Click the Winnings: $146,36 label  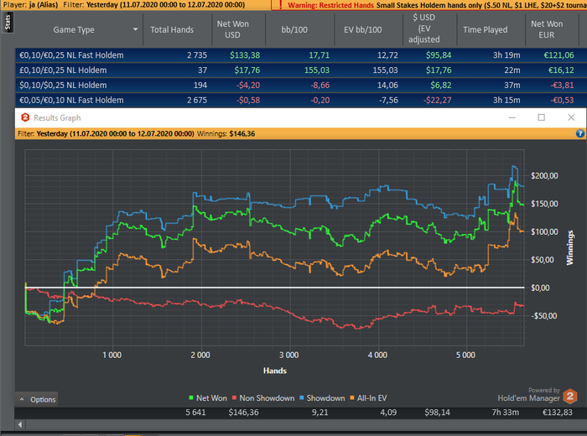pyautogui.click(x=226, y=133)
